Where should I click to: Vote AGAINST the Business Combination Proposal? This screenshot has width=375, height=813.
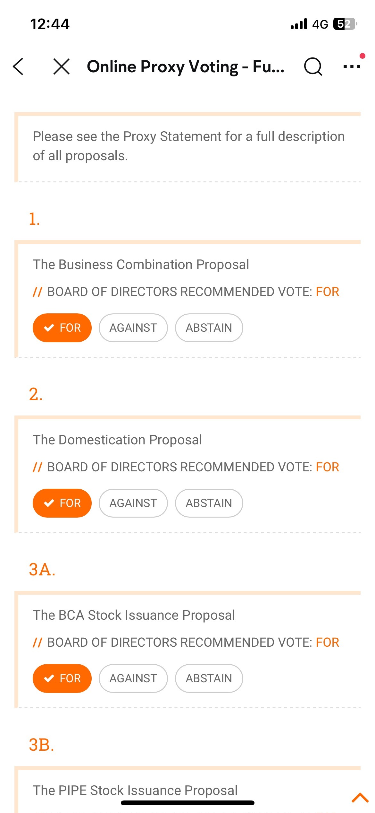pos(133,328)
